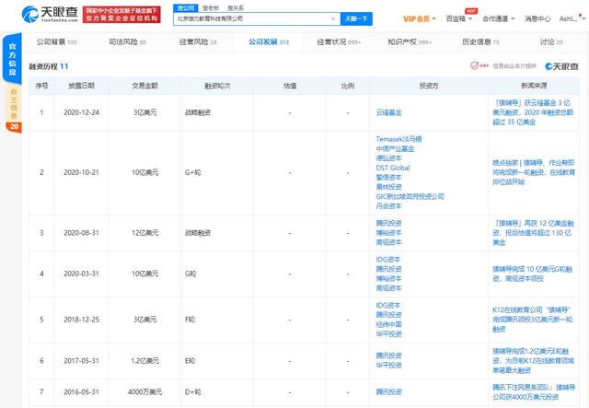Click the 新闻来源 column header
The image size is (589, 408).
(x=534, y=86)
